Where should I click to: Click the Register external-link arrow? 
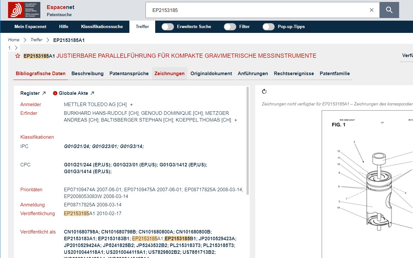click(x=44, y=93)
